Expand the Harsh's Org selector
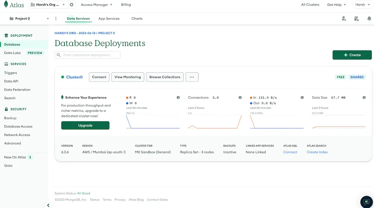Image resolution: width=374 pixels, height=208 pixels. tap(48, 4)
